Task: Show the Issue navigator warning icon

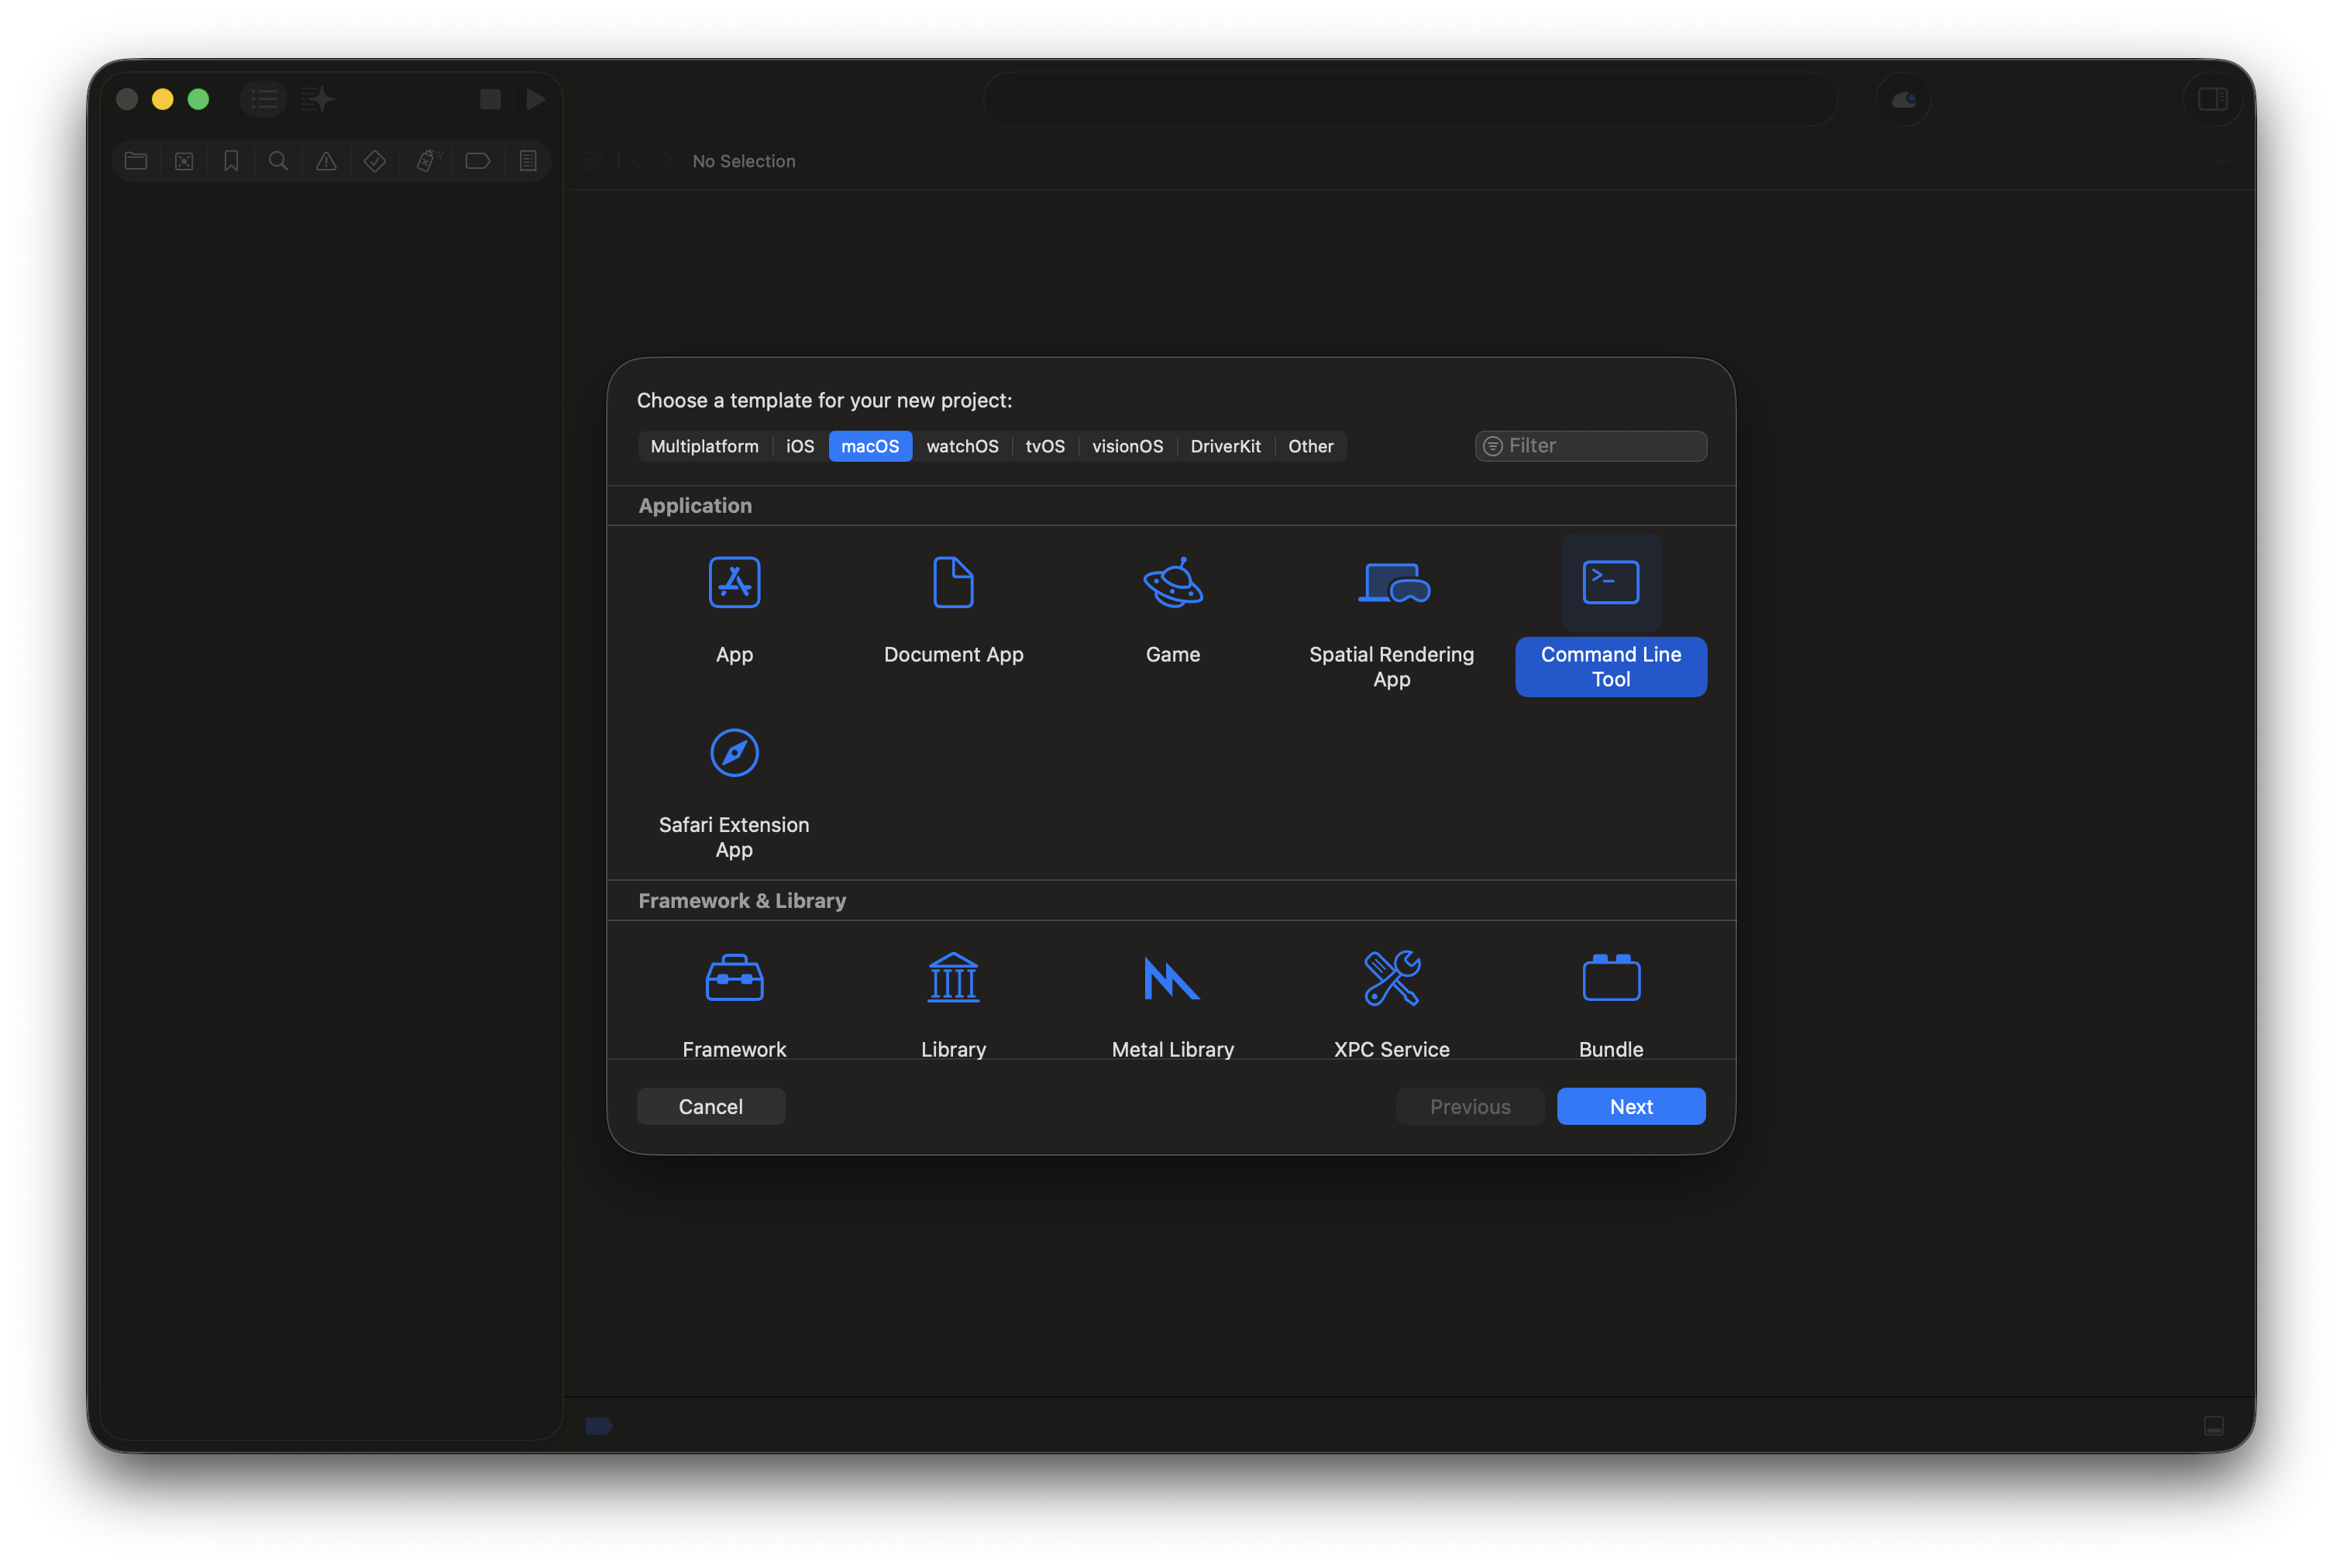Action: 326,161
